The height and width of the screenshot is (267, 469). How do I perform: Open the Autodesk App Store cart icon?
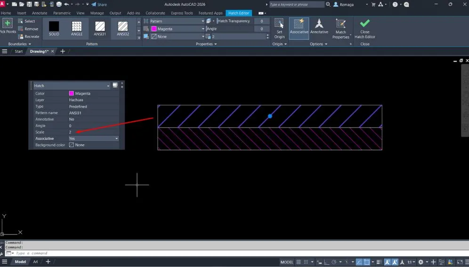[x=373, y=5]
